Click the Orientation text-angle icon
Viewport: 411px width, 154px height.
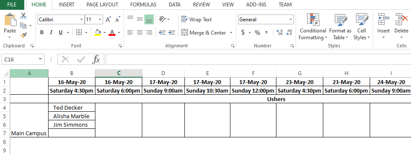(162, 19)
